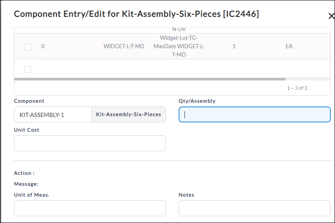
Task: Click the Notes text field
Action: [254, 208]
